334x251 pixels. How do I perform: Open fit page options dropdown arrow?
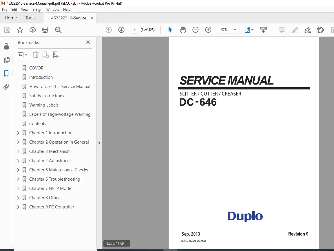tap(252, 30)
